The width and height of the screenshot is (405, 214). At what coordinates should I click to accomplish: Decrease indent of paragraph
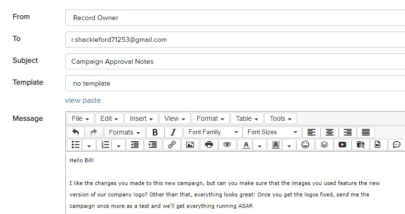135,145
